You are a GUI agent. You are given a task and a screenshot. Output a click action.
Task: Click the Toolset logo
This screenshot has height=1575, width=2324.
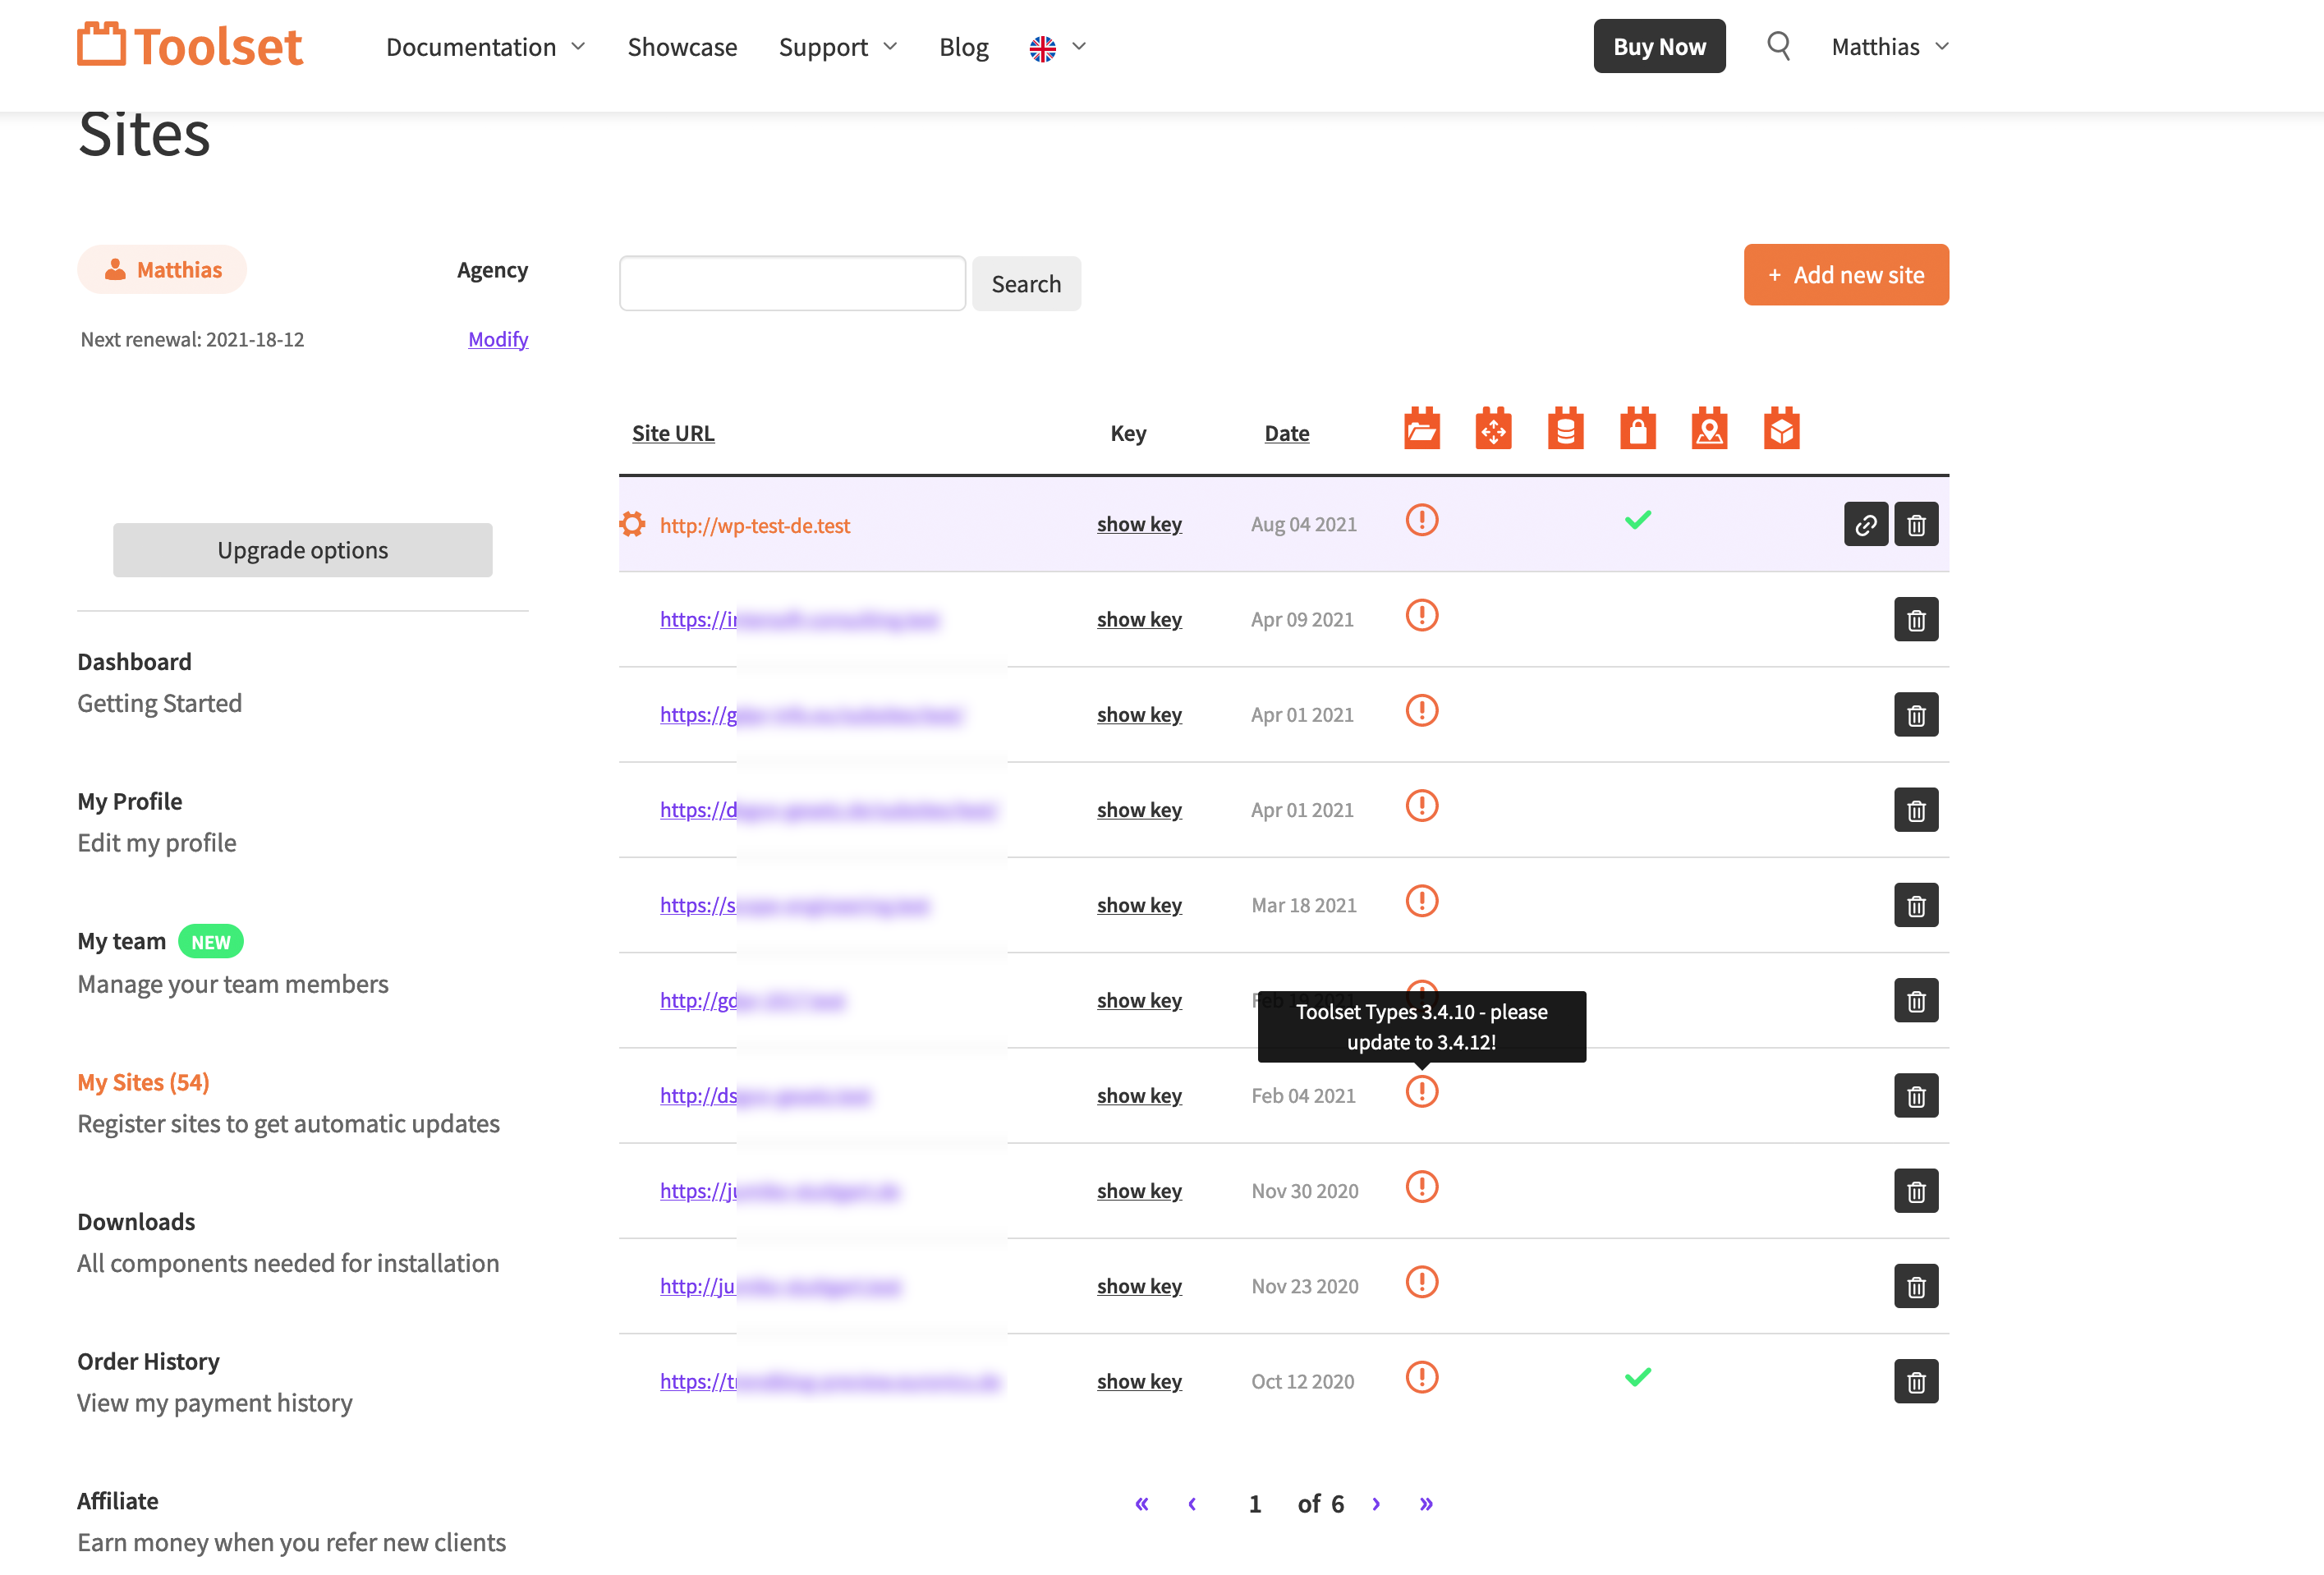pos(190,46)
